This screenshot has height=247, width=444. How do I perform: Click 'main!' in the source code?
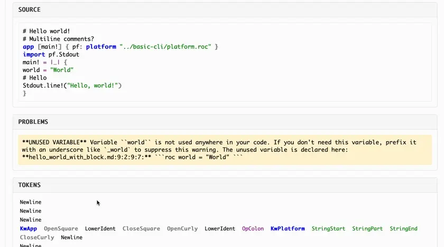click(31, 62)
